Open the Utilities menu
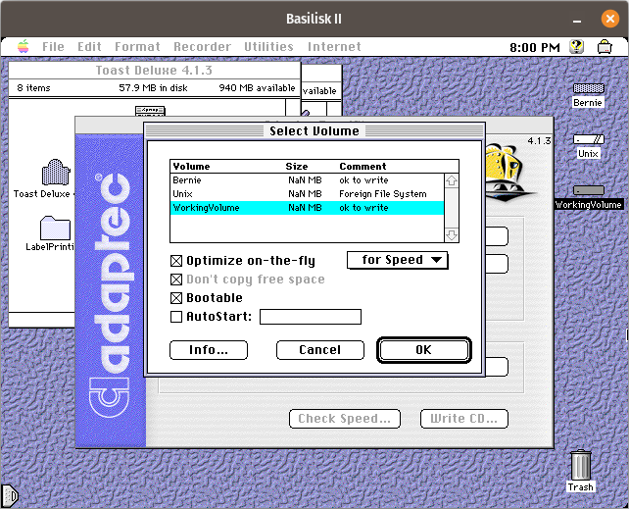This screenshot has width=629, height=509. (x=268, y=46)
